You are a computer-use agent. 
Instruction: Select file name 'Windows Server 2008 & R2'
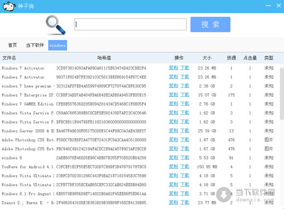pos(28,131)
